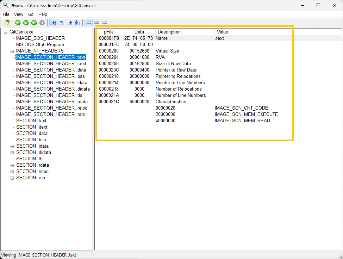The width and height of the screenshot is (343, 259).
Task: Click the Virtual Size row in the list
Action: click(x=167, y=51)
